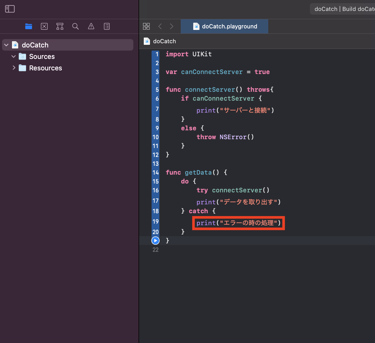This screenshot has height=343, width=375.
Task: Click 'throw NSError()' statement
Action: pos(225,137)
